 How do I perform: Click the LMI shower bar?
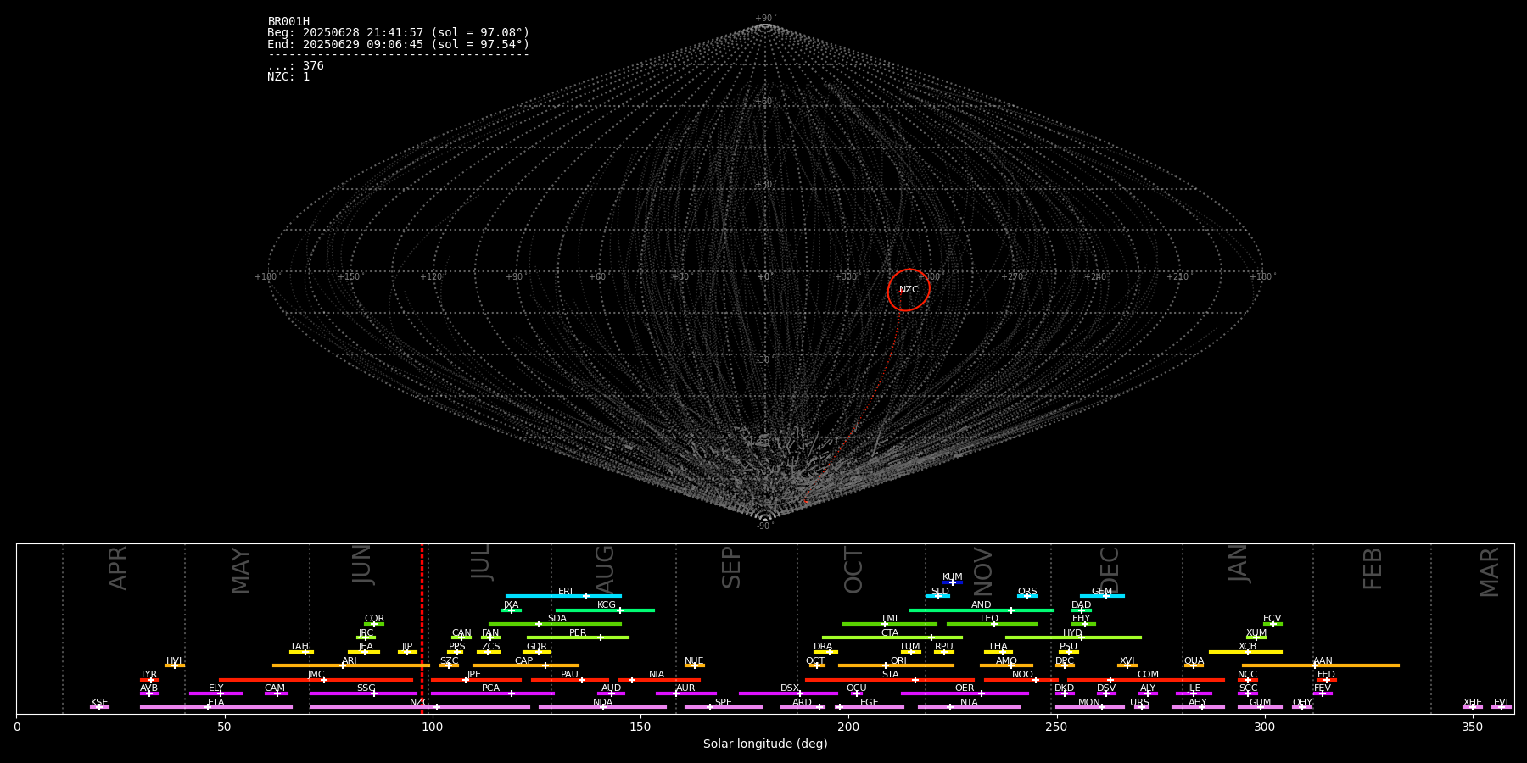[x=890, y=624]
